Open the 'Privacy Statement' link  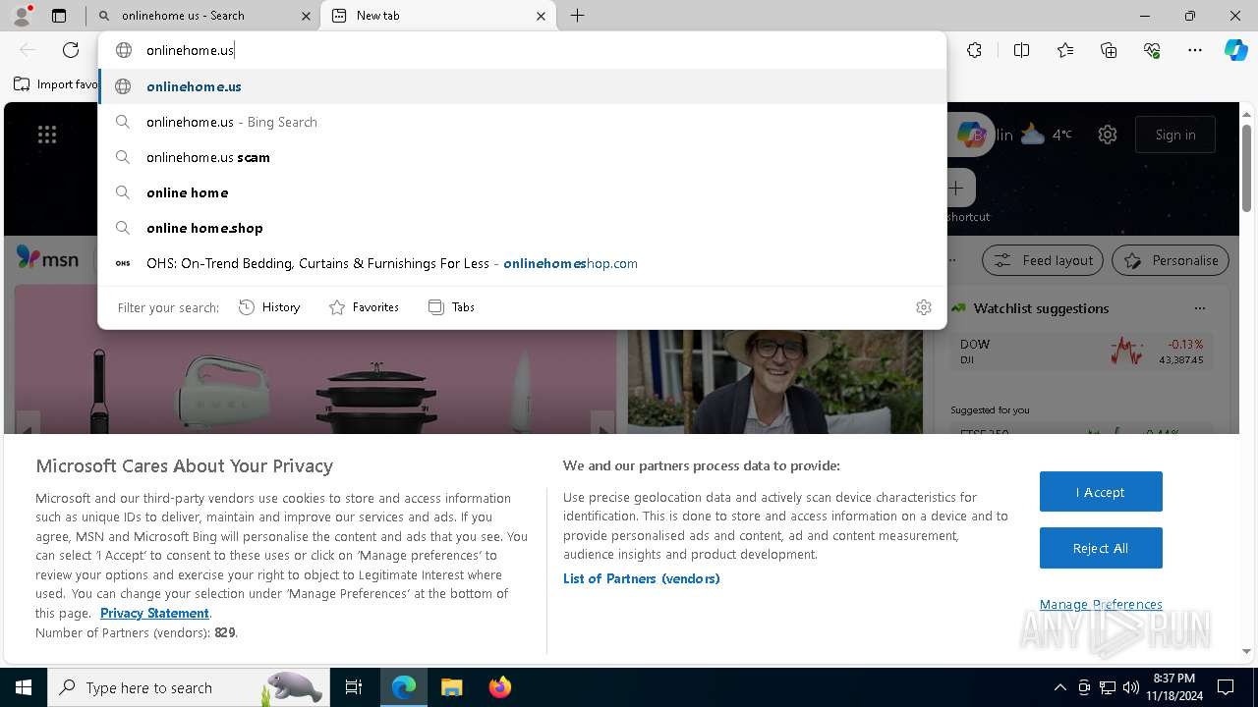154,613
